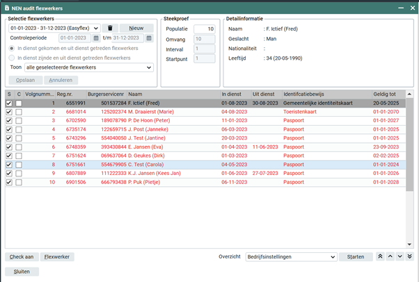Click the Populatie input field
Viewport: 419px width, 282px height.
(203, 28)
